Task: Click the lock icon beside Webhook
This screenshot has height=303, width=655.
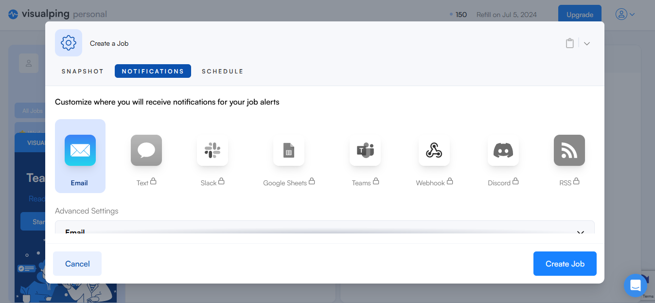Action: coord(450,181)
